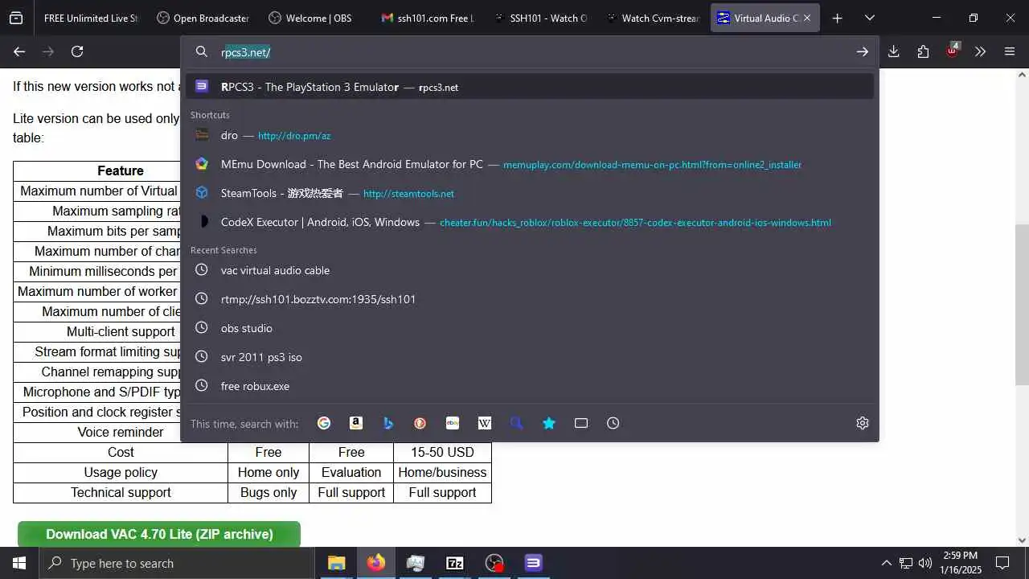This screenshot has height=579, width=1029.
Task: Click Firefox icon in taskbar
Action: 375,563
